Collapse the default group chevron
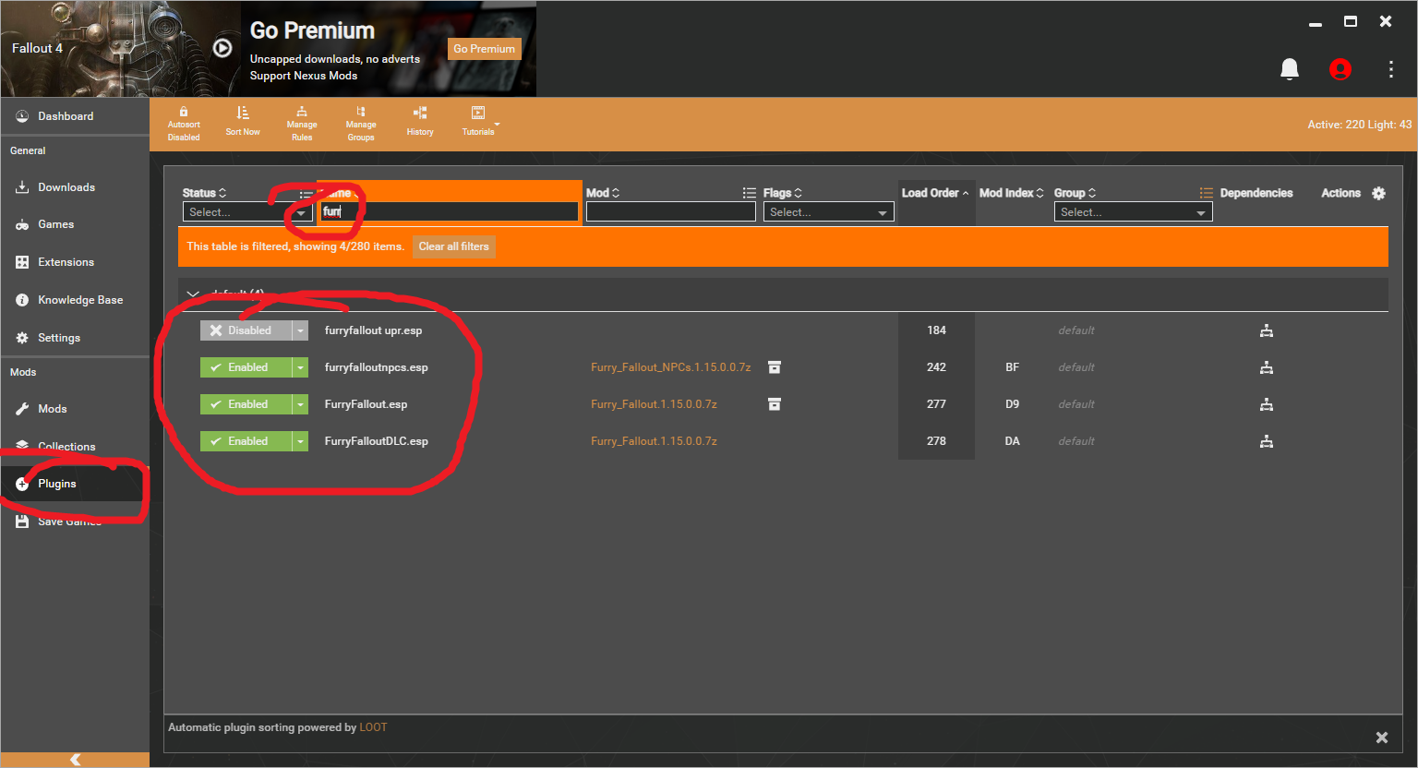The height and width of the screenshot is (768, 1418). [193, 294]
